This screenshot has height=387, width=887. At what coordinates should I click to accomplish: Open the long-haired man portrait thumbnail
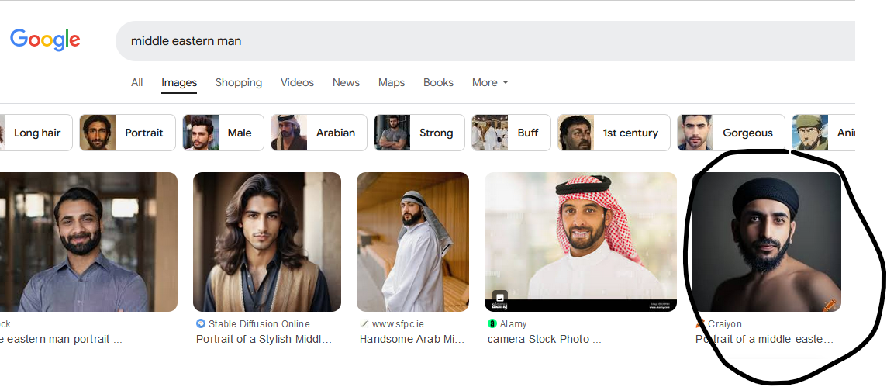click(267, 242)
